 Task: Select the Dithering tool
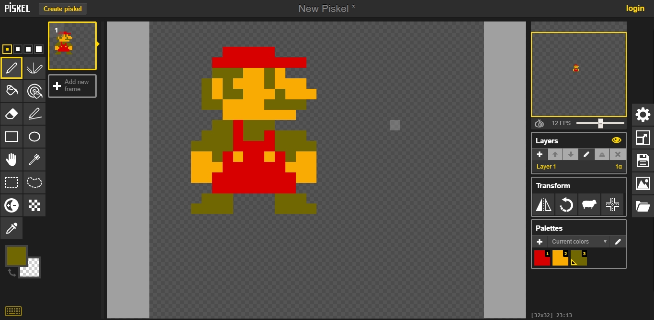click(x=34, y=205)
